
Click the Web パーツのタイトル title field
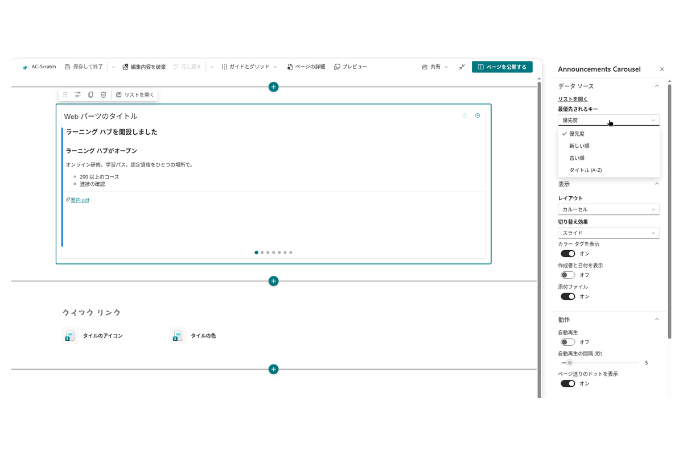[101, 116]
